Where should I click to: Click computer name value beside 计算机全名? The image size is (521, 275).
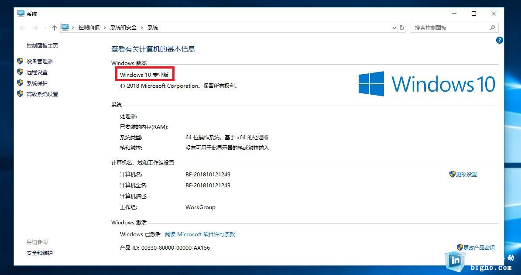tap(208, 185)
